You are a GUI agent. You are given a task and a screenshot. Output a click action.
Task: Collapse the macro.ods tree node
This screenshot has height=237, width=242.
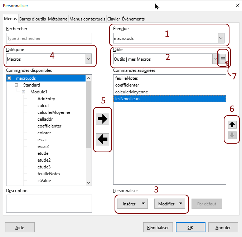pyautogui.click(x=9, y=78)
